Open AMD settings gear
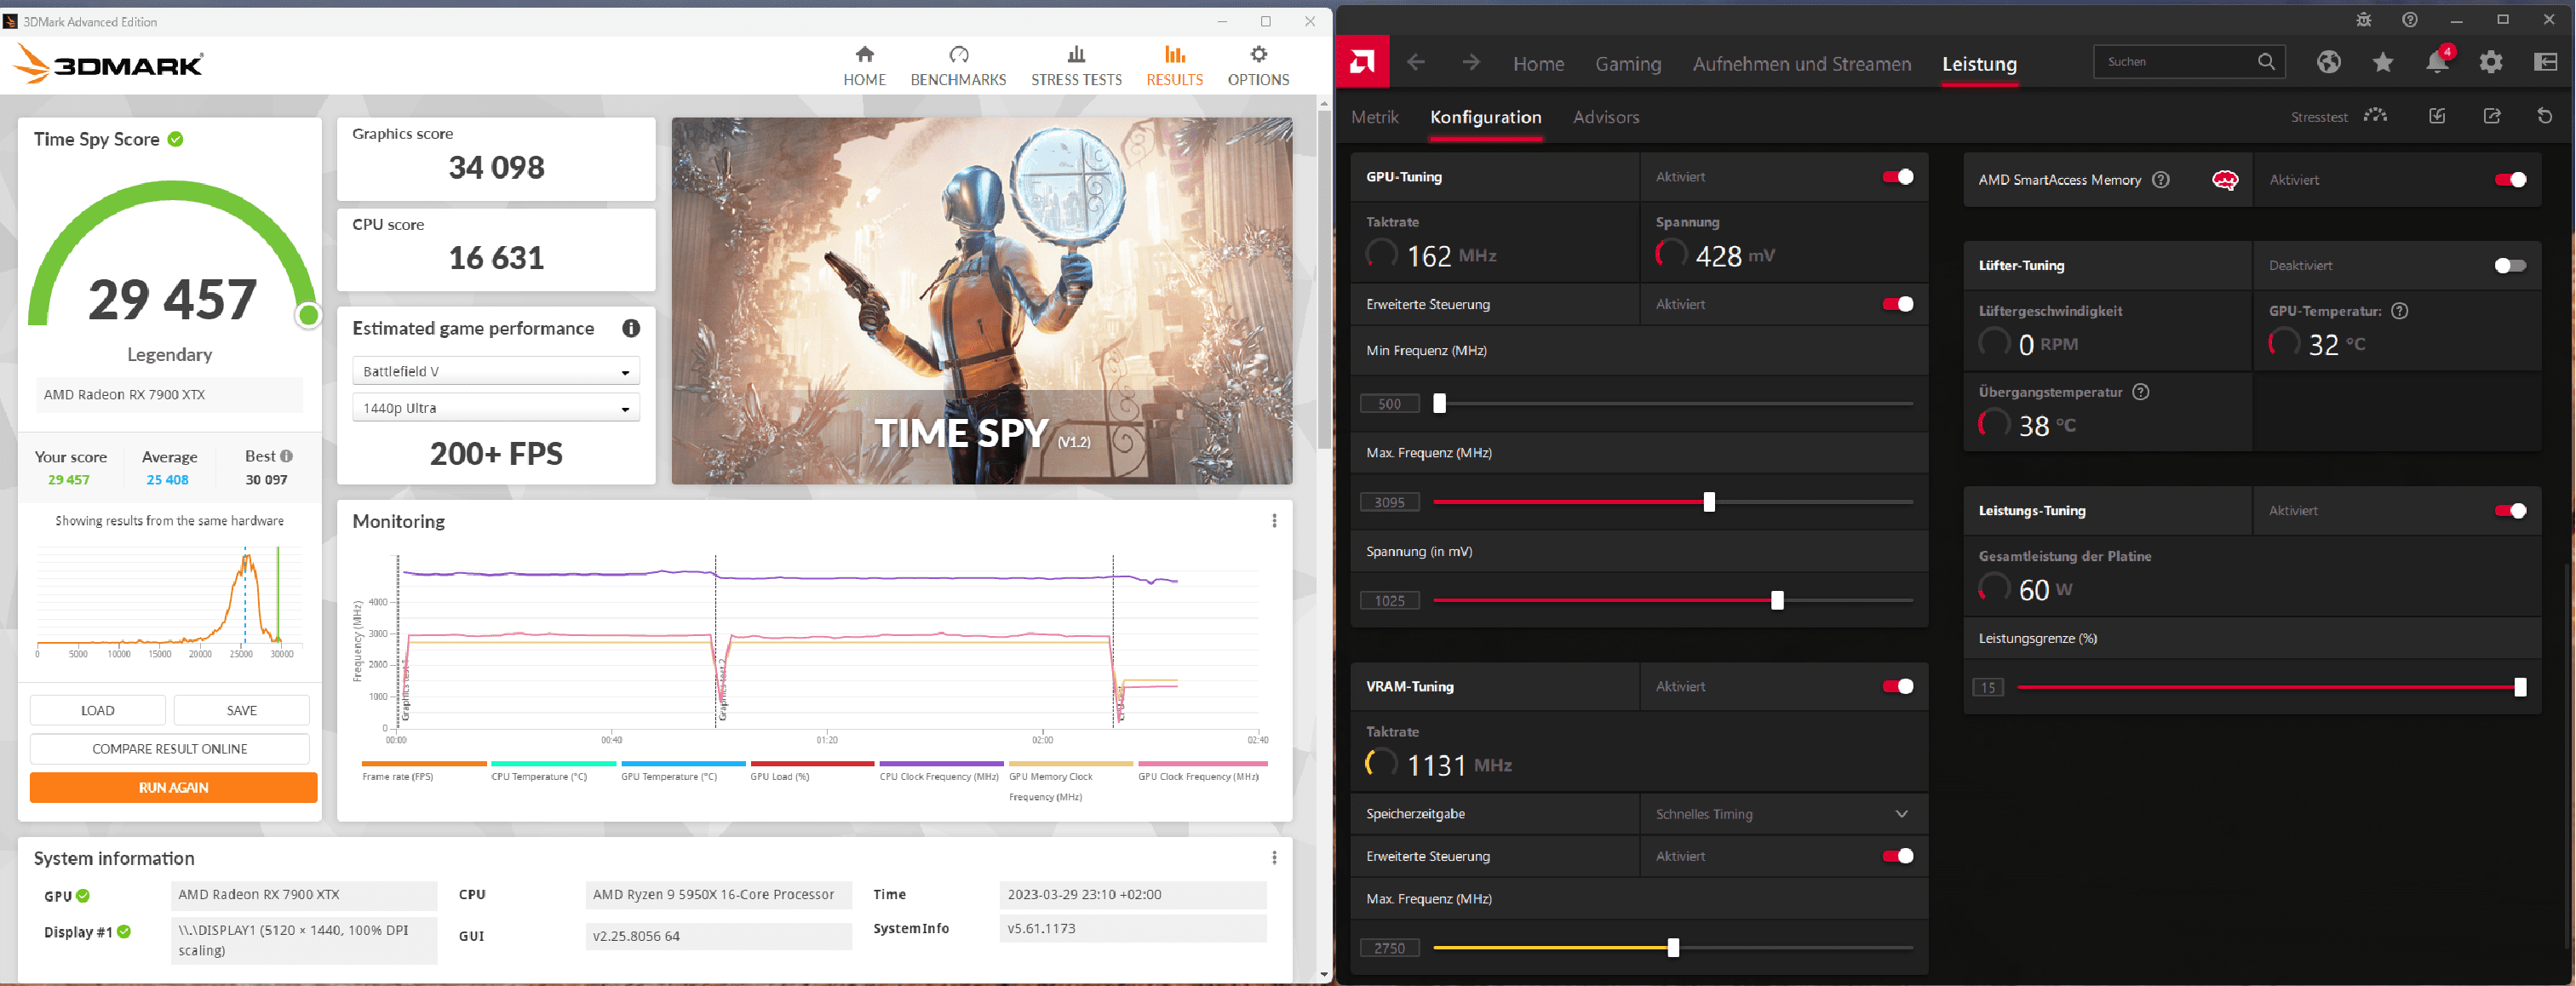Viewport: 2576px width, 986px height. coord(2491,62)
